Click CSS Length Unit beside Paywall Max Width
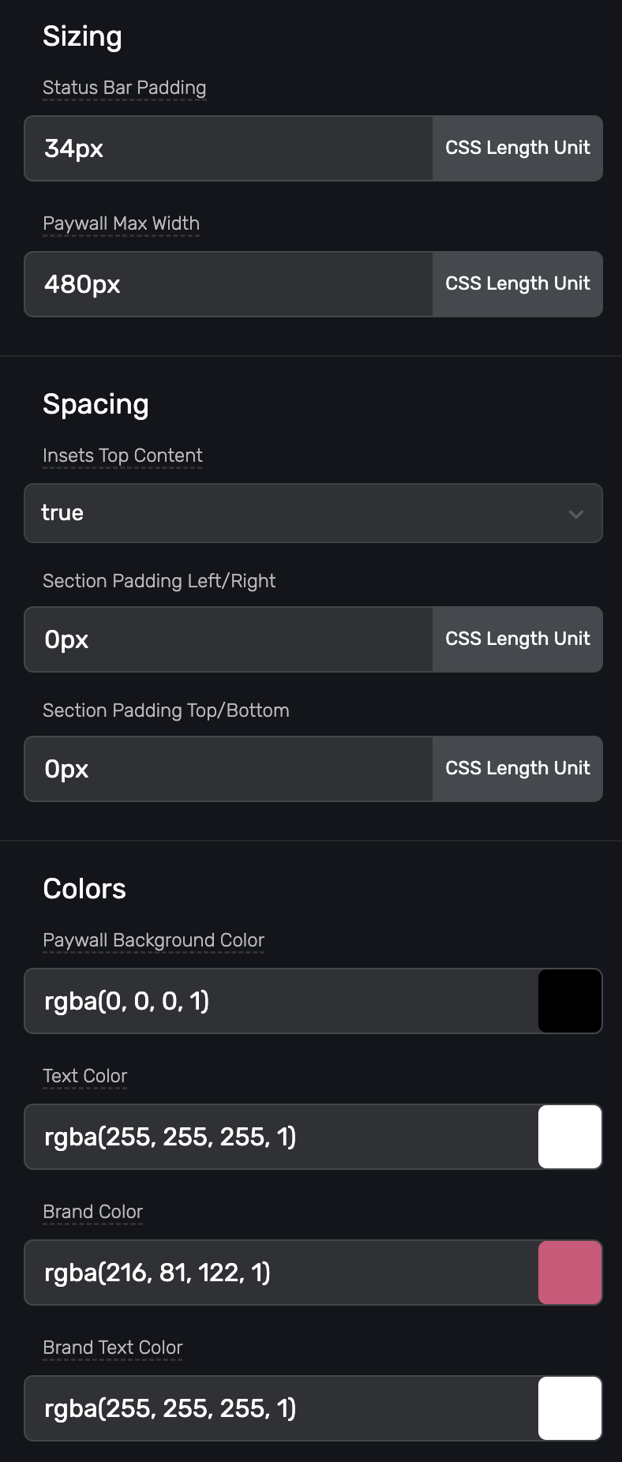The height and width of the screenshot is (1462, 622). click(518, 284)
